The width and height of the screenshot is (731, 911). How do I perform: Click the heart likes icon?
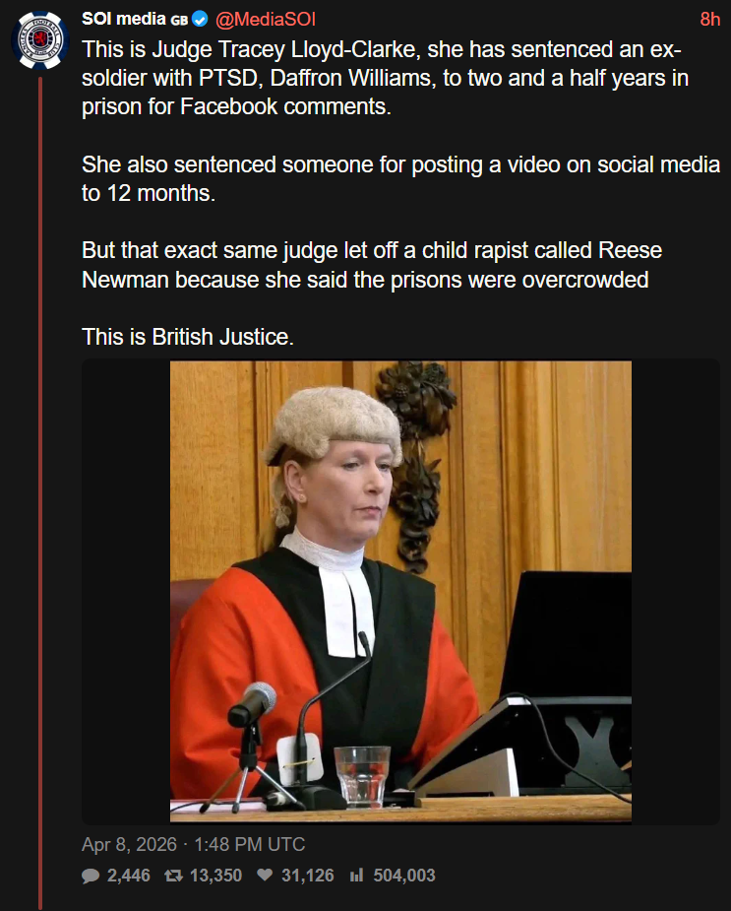coord(265,875)
